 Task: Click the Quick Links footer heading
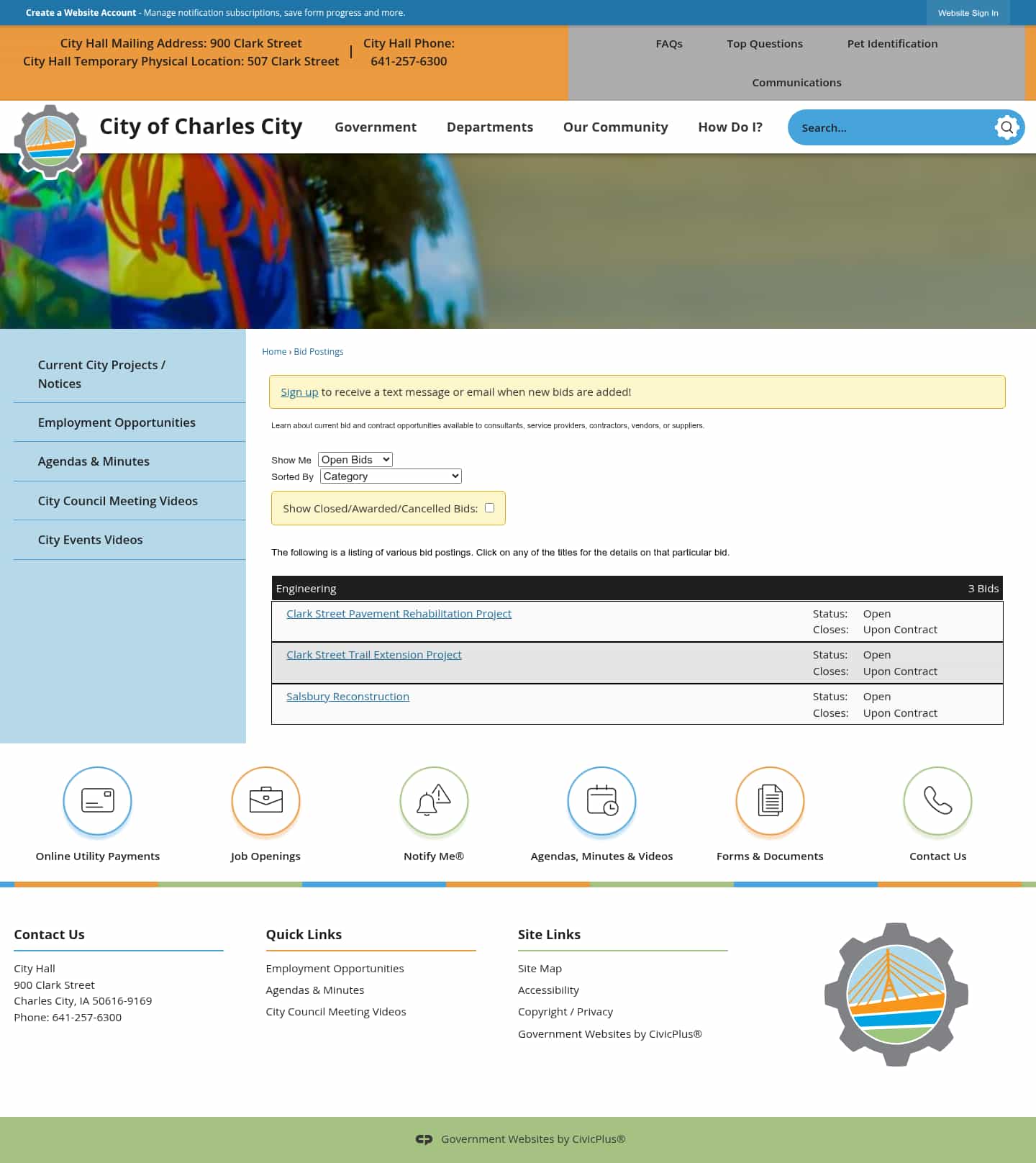[304, 934]
